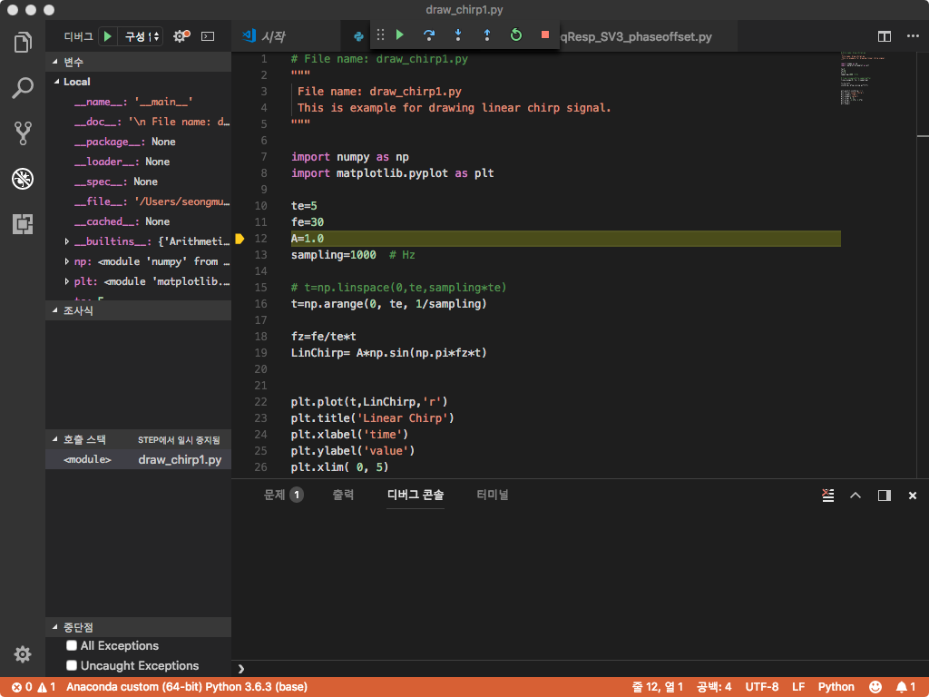Switch to the 출력 panel tab
This screenshot has height=697, width=929.
click(343, 496)
